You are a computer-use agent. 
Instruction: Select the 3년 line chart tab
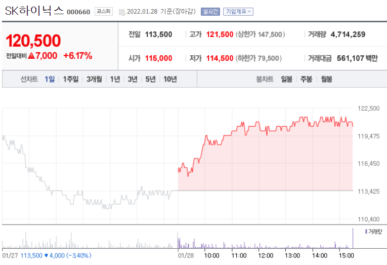[x=133, y=79]
